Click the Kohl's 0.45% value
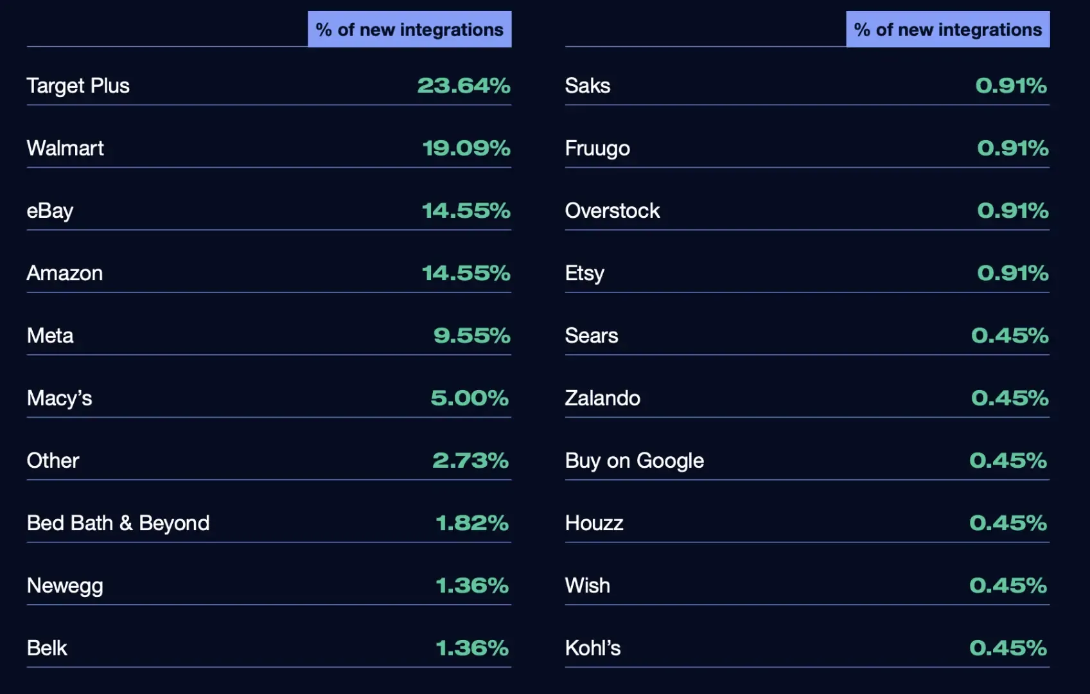The image size is (1090, 694). pyautogui.click(x=1008, y=648)
